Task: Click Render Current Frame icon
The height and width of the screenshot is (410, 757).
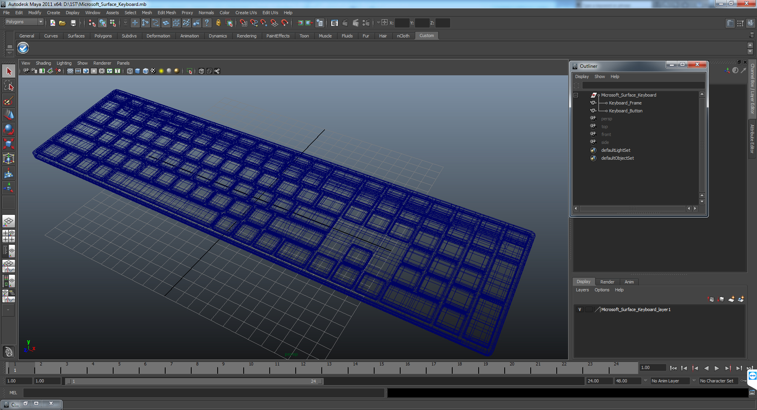Action: (345, 23)
